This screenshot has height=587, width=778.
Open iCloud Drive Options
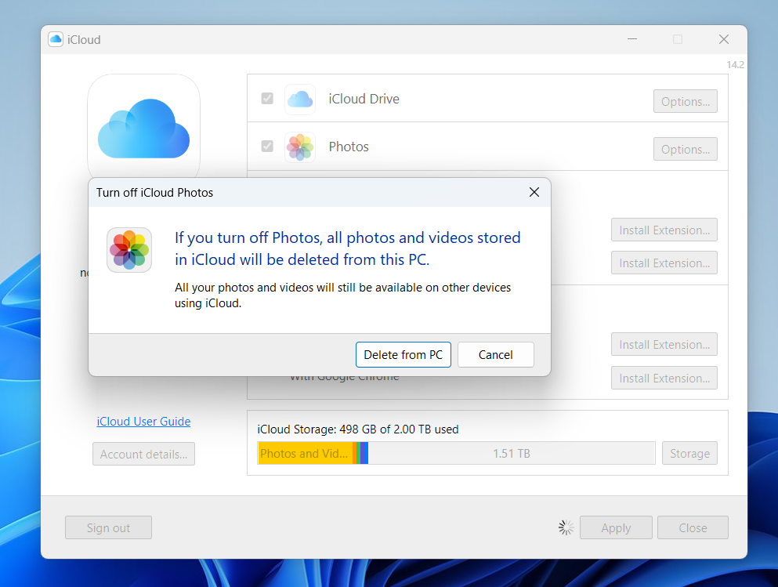coord(686,101)
